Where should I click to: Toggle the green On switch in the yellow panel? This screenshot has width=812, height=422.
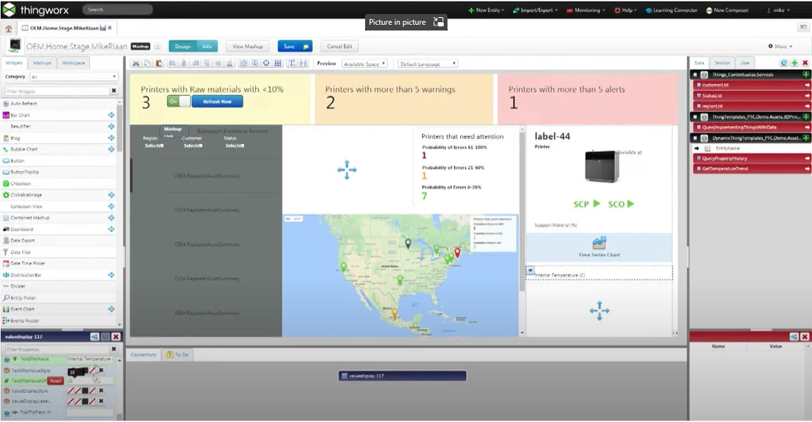179,101
